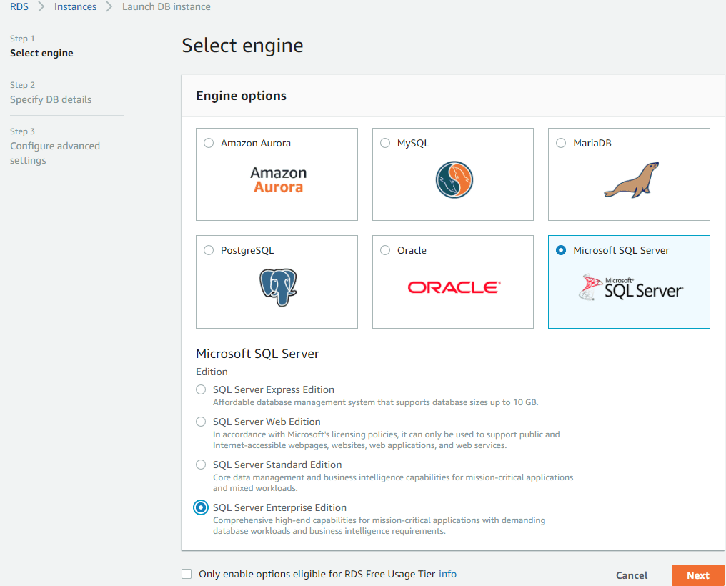Click Microsoft SQL Server section heading
Viewport: 726px width, 586px height.
pyautogui.click(x=257, y=354)
